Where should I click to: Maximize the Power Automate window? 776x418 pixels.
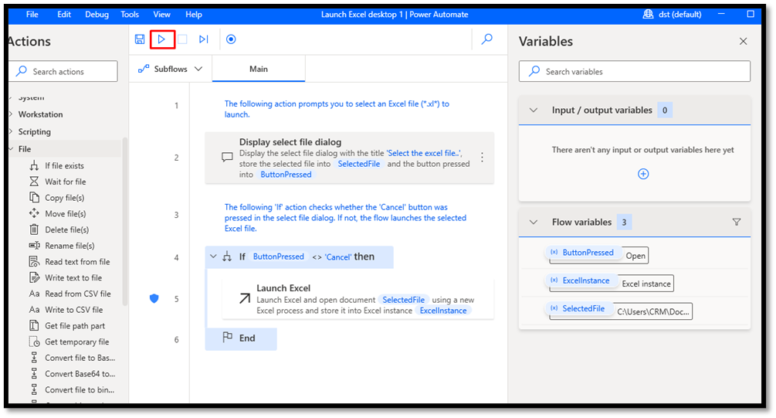click(x=751, y=15)
